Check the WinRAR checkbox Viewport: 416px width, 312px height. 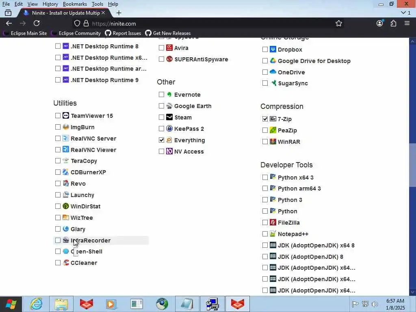[x=265, y=142]
